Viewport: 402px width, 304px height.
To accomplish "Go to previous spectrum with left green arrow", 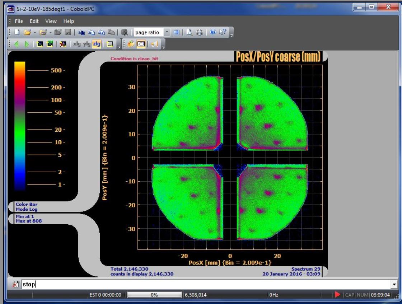I will [x=16, y=44].
